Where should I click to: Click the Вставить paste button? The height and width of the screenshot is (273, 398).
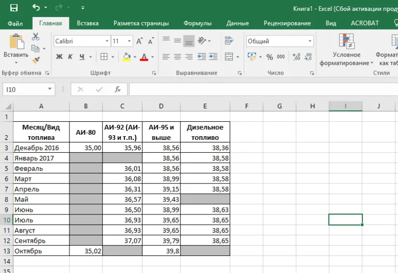(x=16, y=49)
